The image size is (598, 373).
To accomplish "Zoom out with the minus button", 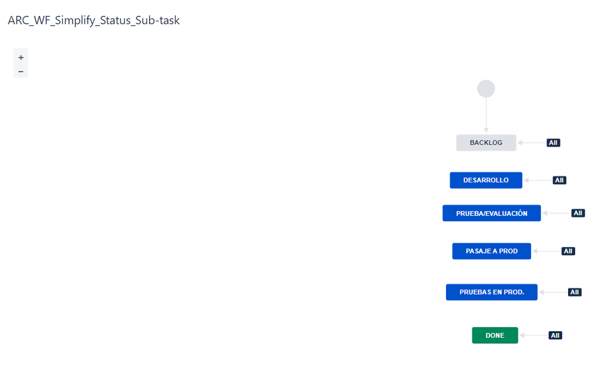I will (20, 71).
